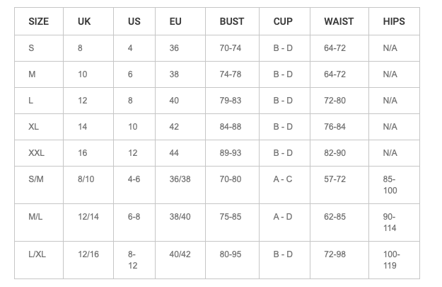Click the SIZE column header

(39, 21)
